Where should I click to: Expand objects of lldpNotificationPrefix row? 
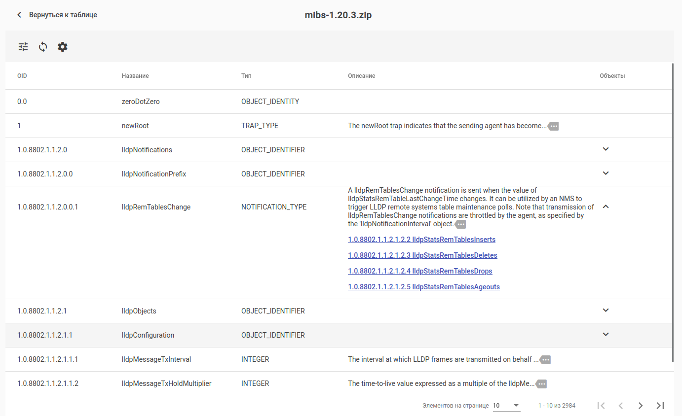click(606, 173)
